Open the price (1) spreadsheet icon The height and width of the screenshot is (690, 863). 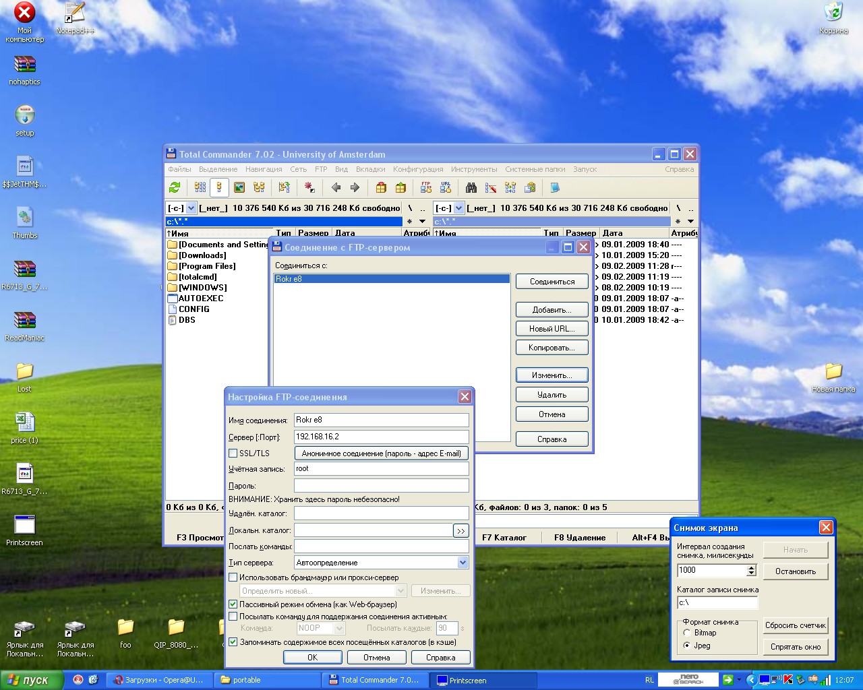(25, 429)
